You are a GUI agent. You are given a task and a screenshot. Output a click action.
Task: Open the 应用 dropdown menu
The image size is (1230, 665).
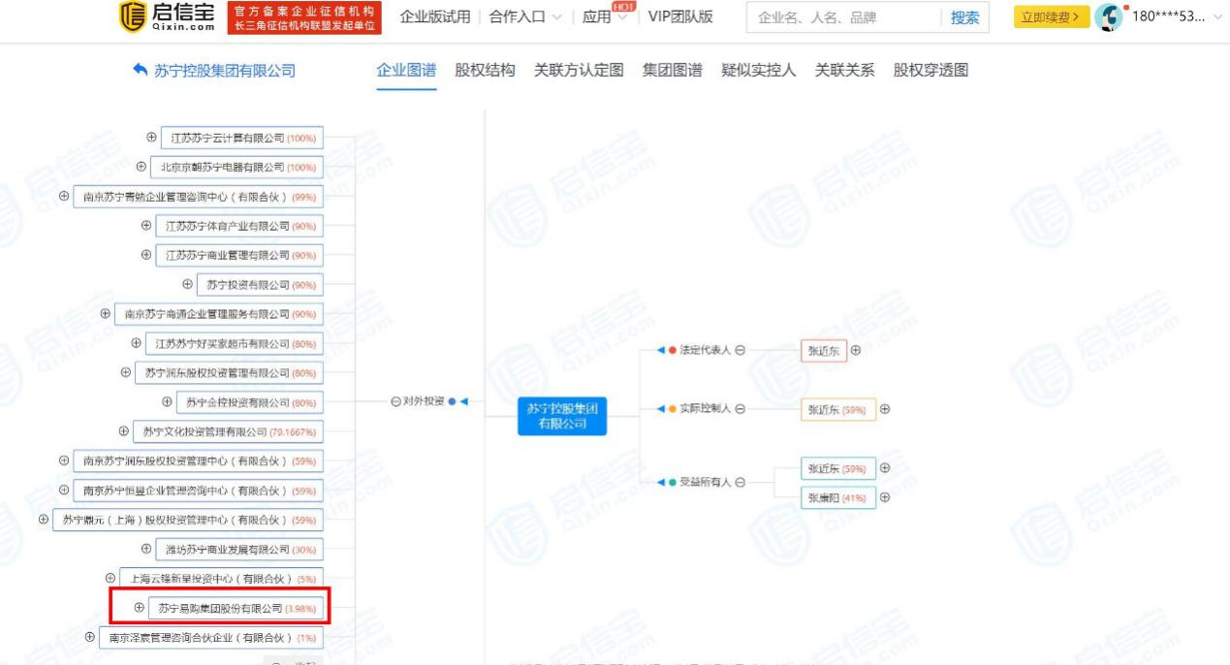click(604, 17)
